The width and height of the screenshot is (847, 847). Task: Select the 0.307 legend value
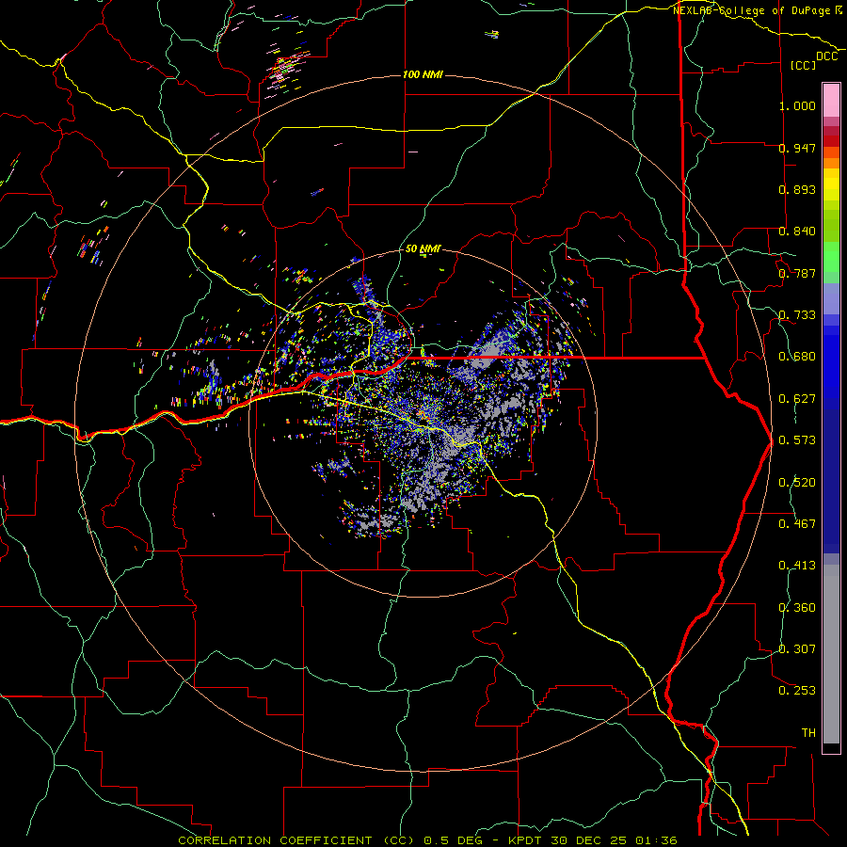click(797, 649)
